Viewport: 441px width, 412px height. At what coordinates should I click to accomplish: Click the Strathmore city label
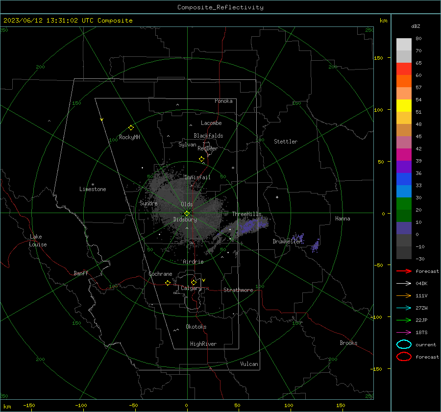click(x=239, y=290)
